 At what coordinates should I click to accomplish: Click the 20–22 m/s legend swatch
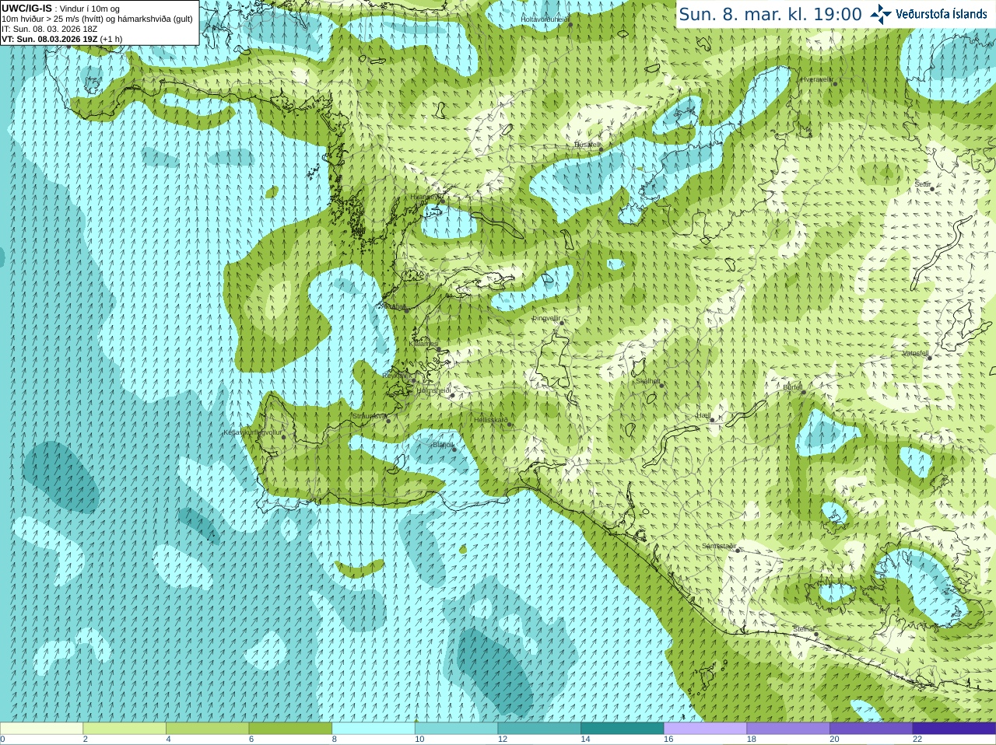[871, 729]
